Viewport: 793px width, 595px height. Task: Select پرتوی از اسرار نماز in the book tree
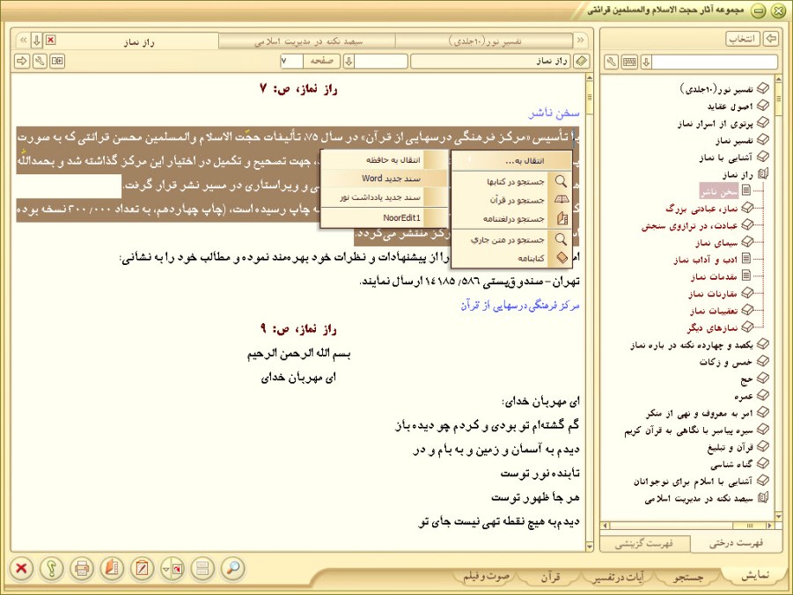pos(716,123)
